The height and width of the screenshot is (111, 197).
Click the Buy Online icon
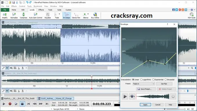pyautogui.click(x=95, y=16)
